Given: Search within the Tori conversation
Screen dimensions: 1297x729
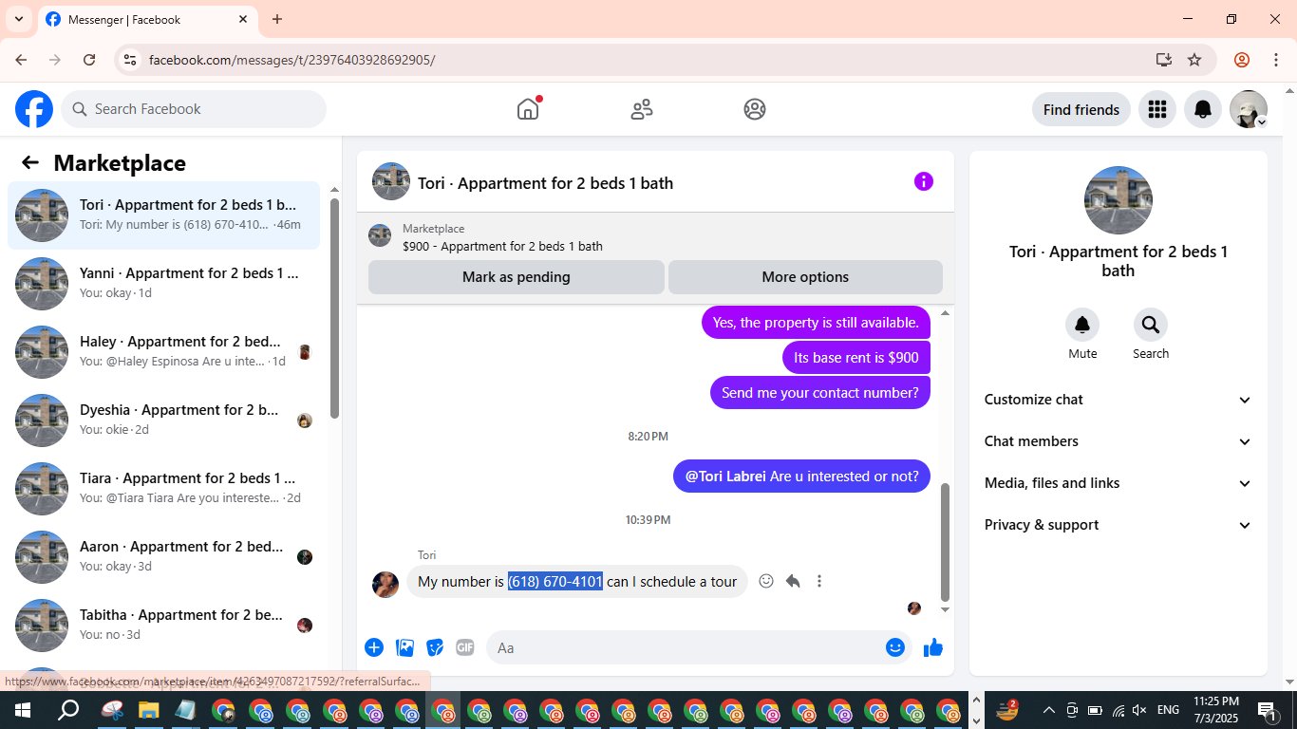Looking at the screenshot, I should 1151,325.
